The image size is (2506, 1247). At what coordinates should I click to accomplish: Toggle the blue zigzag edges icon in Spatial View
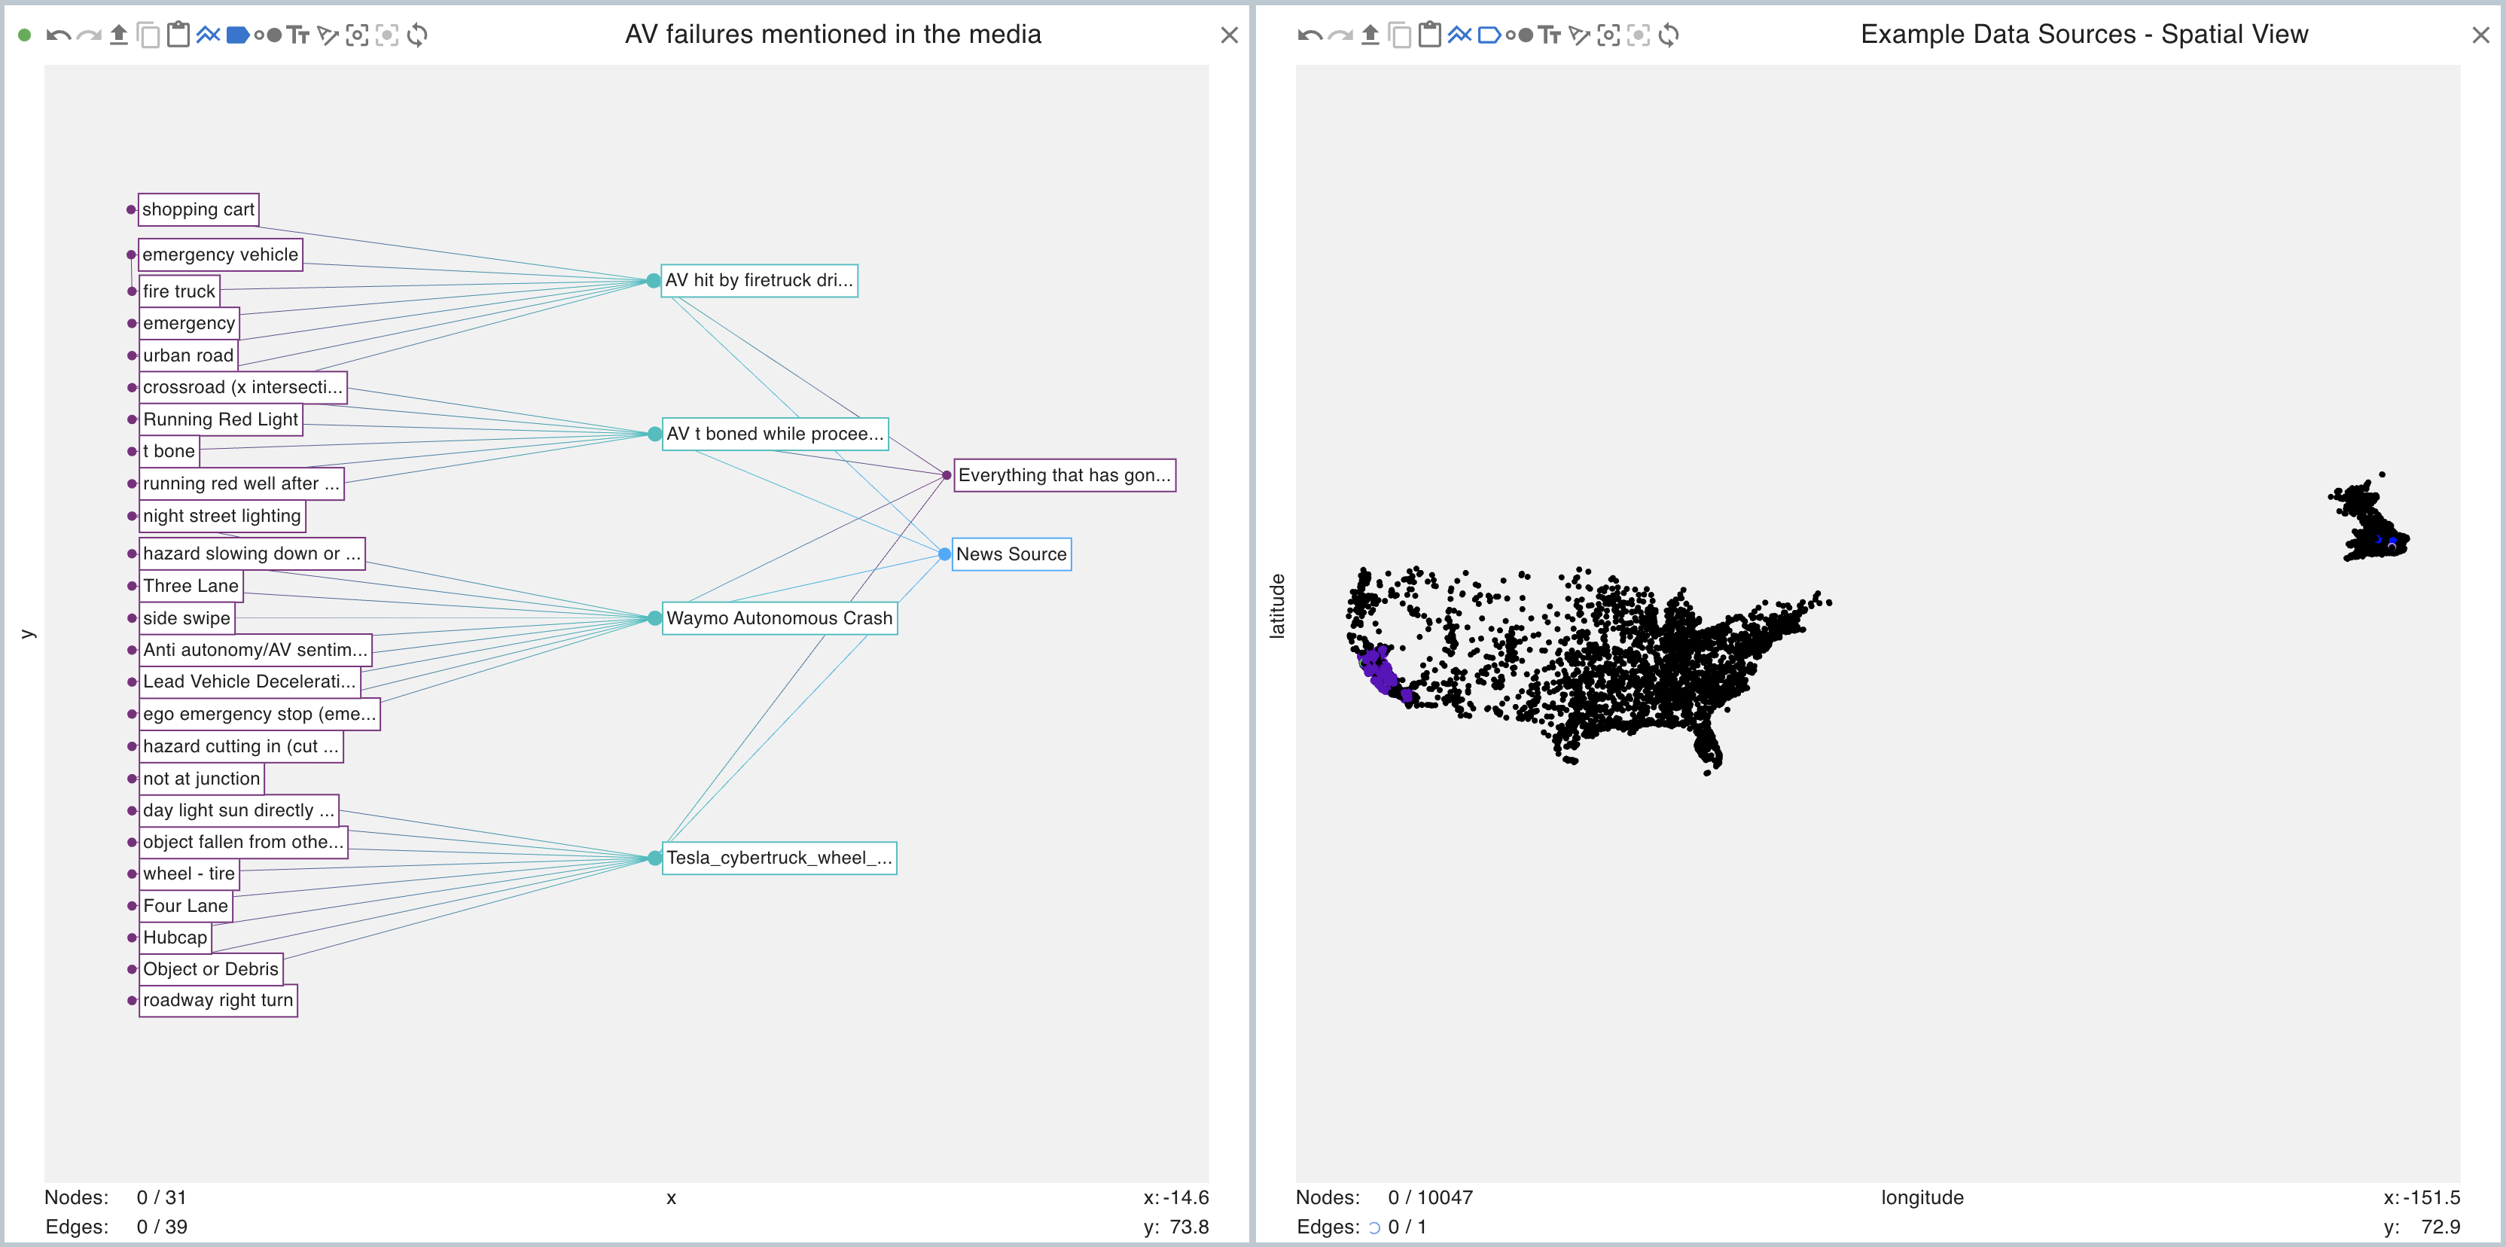(x=1459, y=36)
